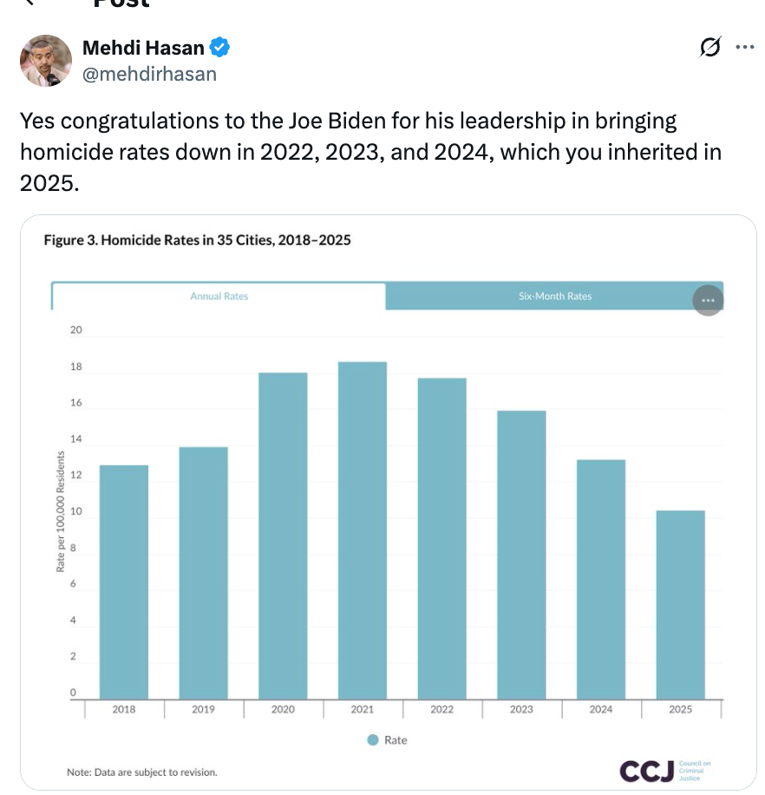Open the chart options ellipsis on the figure
Viewport: 765px width, 795px height.
(x=708, y=299)
